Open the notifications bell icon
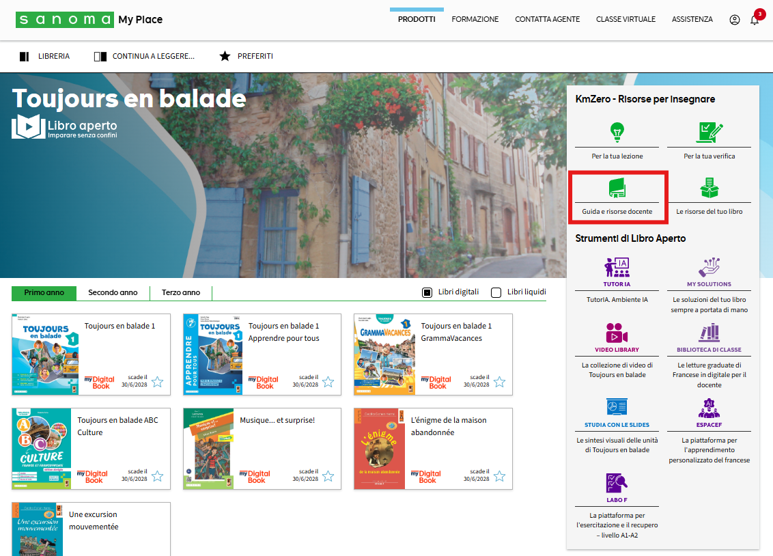 755,20
